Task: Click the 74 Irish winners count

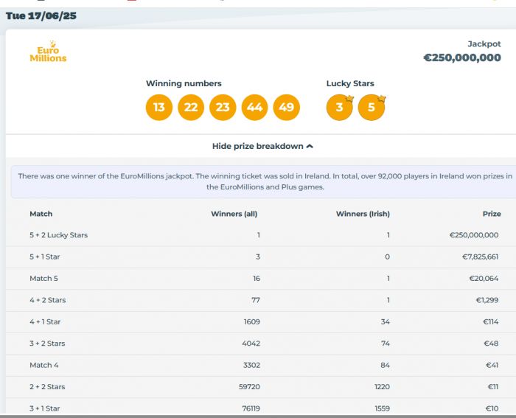Action: 386,344
